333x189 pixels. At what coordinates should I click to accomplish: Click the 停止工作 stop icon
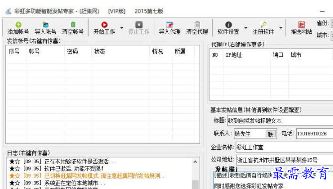tap(139, 24)
